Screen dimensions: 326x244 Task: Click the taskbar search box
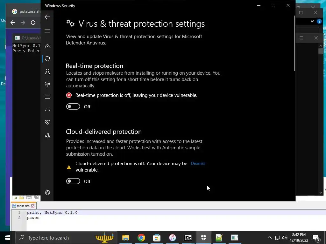[66, 238]
